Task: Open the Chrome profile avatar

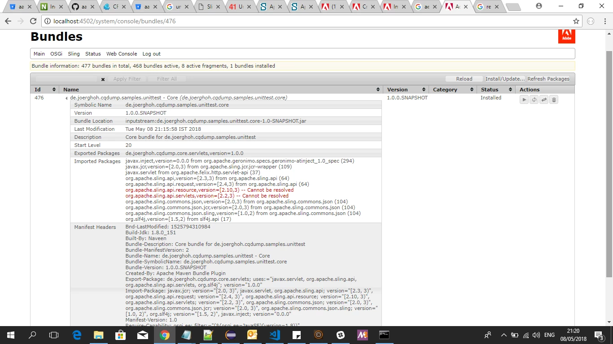Action: tap(539, 6)
